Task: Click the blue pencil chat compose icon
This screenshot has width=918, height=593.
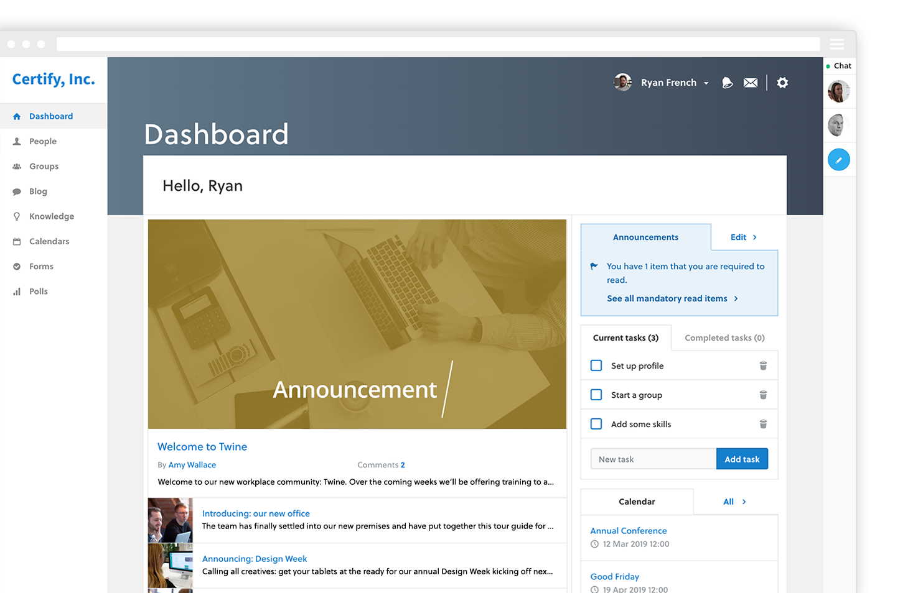Action: 839,160
